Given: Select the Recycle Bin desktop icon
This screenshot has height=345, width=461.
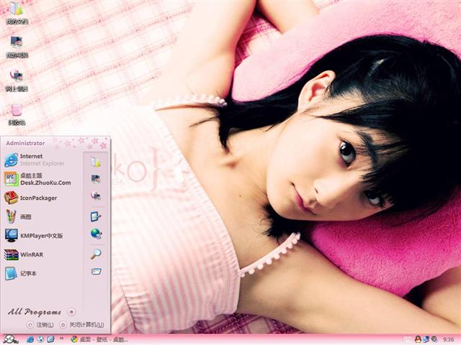Looking at the screenshot, I should pyautogui.click(x=17, y=114).
